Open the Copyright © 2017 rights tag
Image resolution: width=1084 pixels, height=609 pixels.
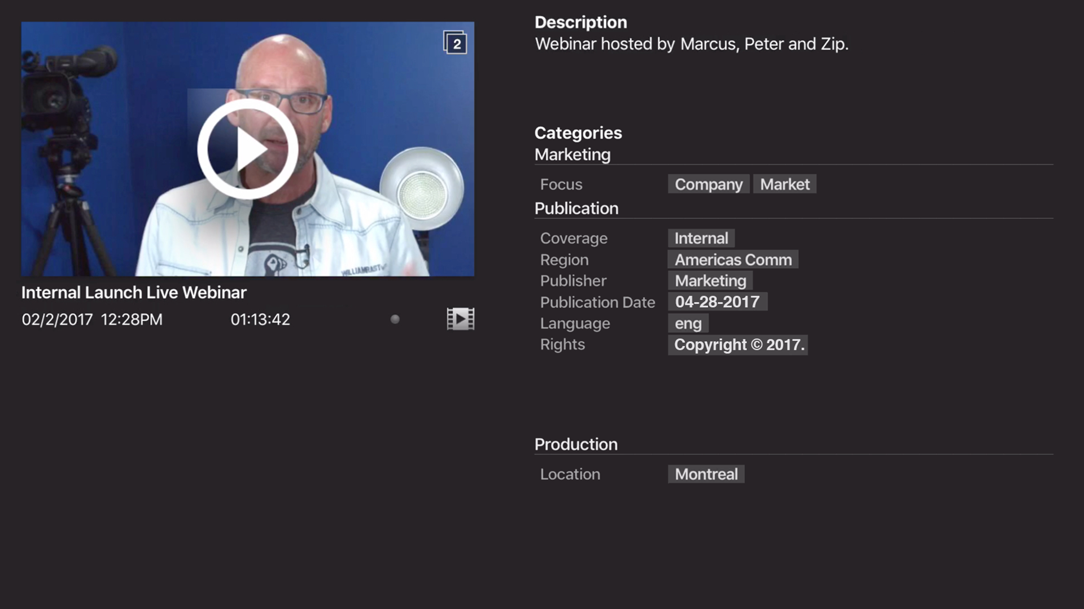pyautogui.click(x=738, y=345)
